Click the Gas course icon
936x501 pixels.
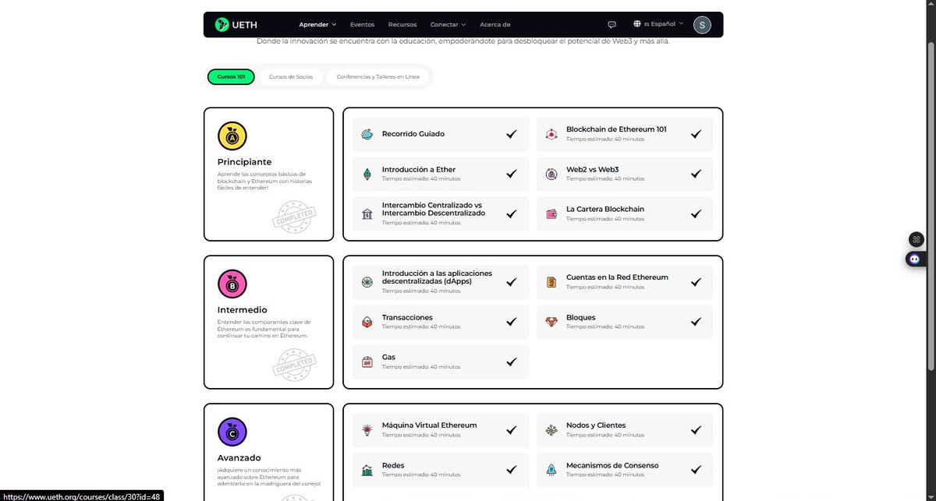367,362
